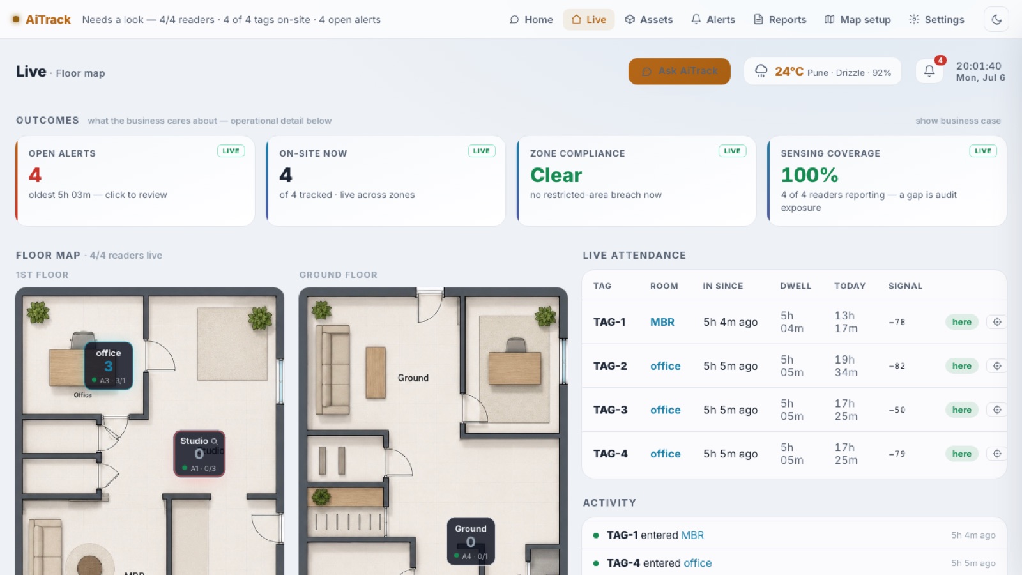Toggle dark mode moon icon
Image resolution: width=1022 pixels, height=575 pixels.
[x=996, y=20]
